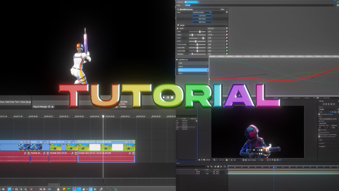Open the Active Camera view dropdown

253,160
